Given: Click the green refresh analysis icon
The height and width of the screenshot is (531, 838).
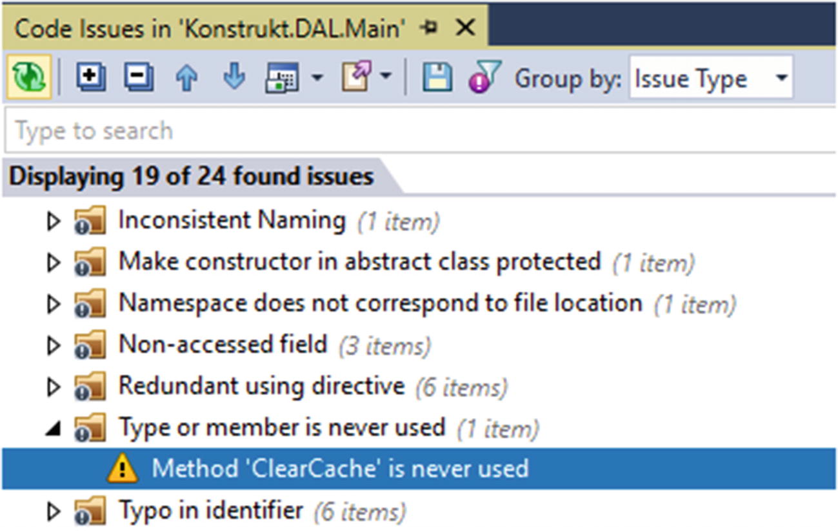Looking at the screenshot, I should coord(28,78).
